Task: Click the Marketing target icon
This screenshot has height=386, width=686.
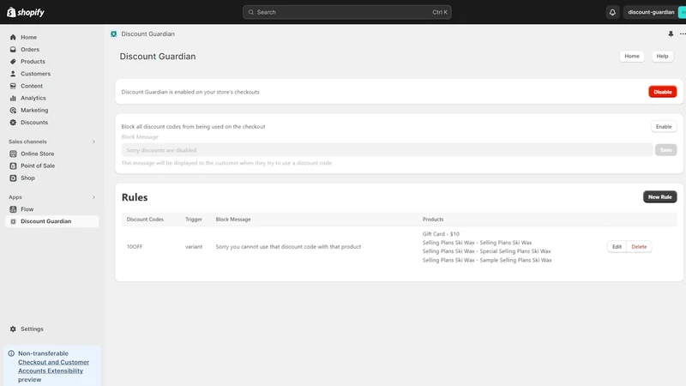Action: (13, 111)
